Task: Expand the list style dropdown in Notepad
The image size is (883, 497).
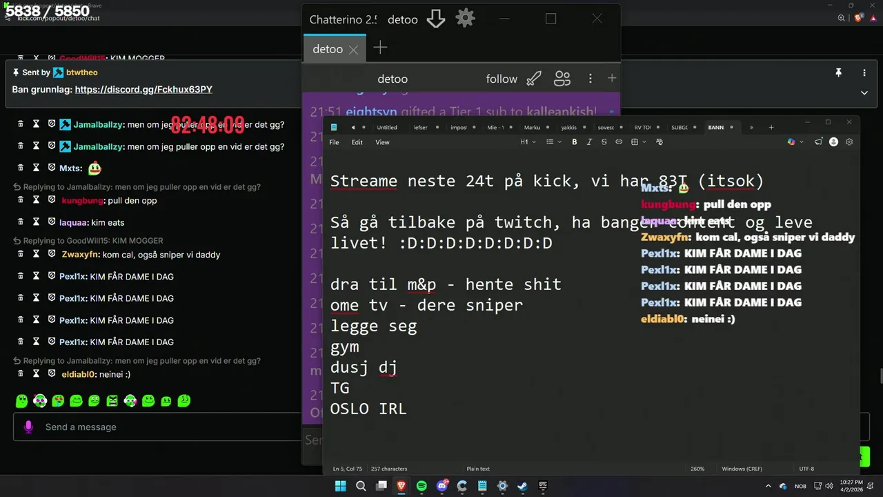Action: click(553, 142)
